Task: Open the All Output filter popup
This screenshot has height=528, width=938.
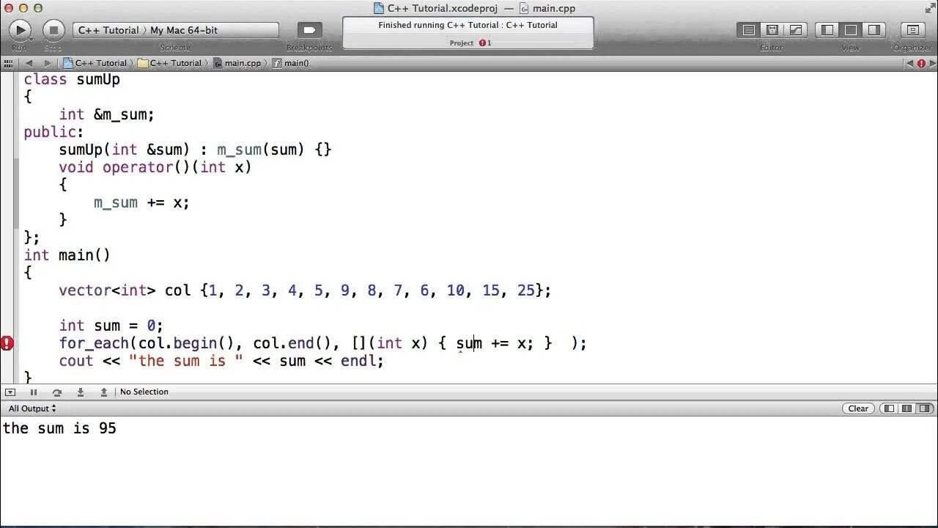Action: coord(32,408)
